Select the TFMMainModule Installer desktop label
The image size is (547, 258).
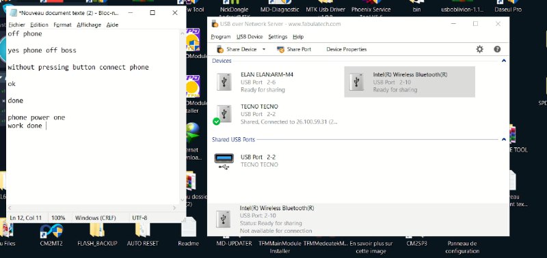(280, 247)
